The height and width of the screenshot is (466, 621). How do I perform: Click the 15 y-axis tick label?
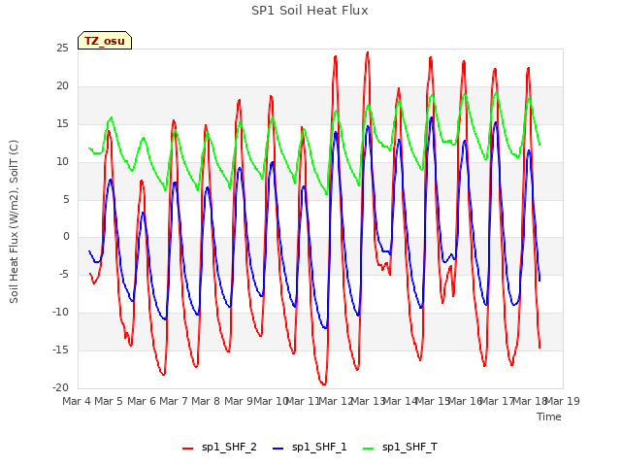pyautogui.click(x=62, y=124)
